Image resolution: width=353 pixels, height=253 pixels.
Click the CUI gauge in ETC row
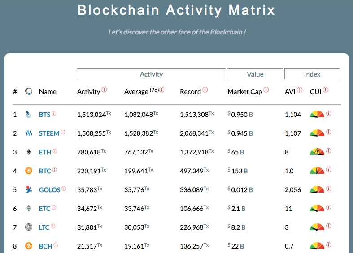(x=317, y=208)
